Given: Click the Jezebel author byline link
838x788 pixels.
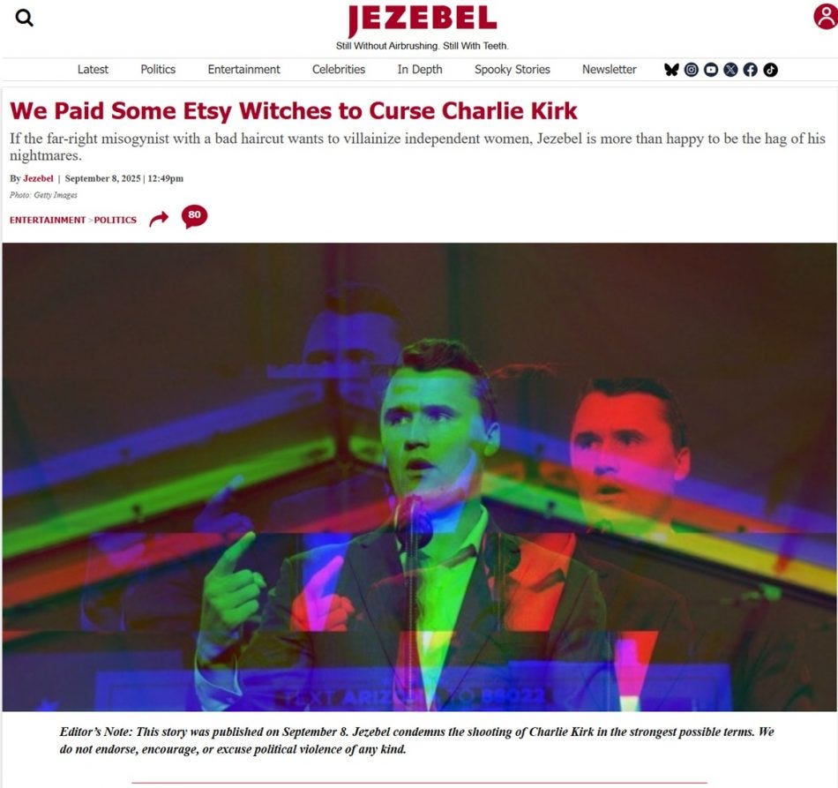Looking at the screenshot, I should point(38,178).
